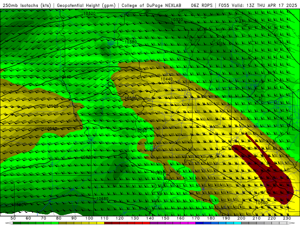Click the 140 tick label on the color scale

(x=150, y=218)
